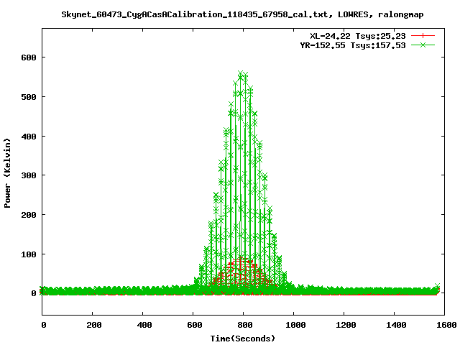Image resolution: width=460 pixels, height=345 pixels.
Task: Click the 0 tick label on the time axis
Action: (43, 325)
